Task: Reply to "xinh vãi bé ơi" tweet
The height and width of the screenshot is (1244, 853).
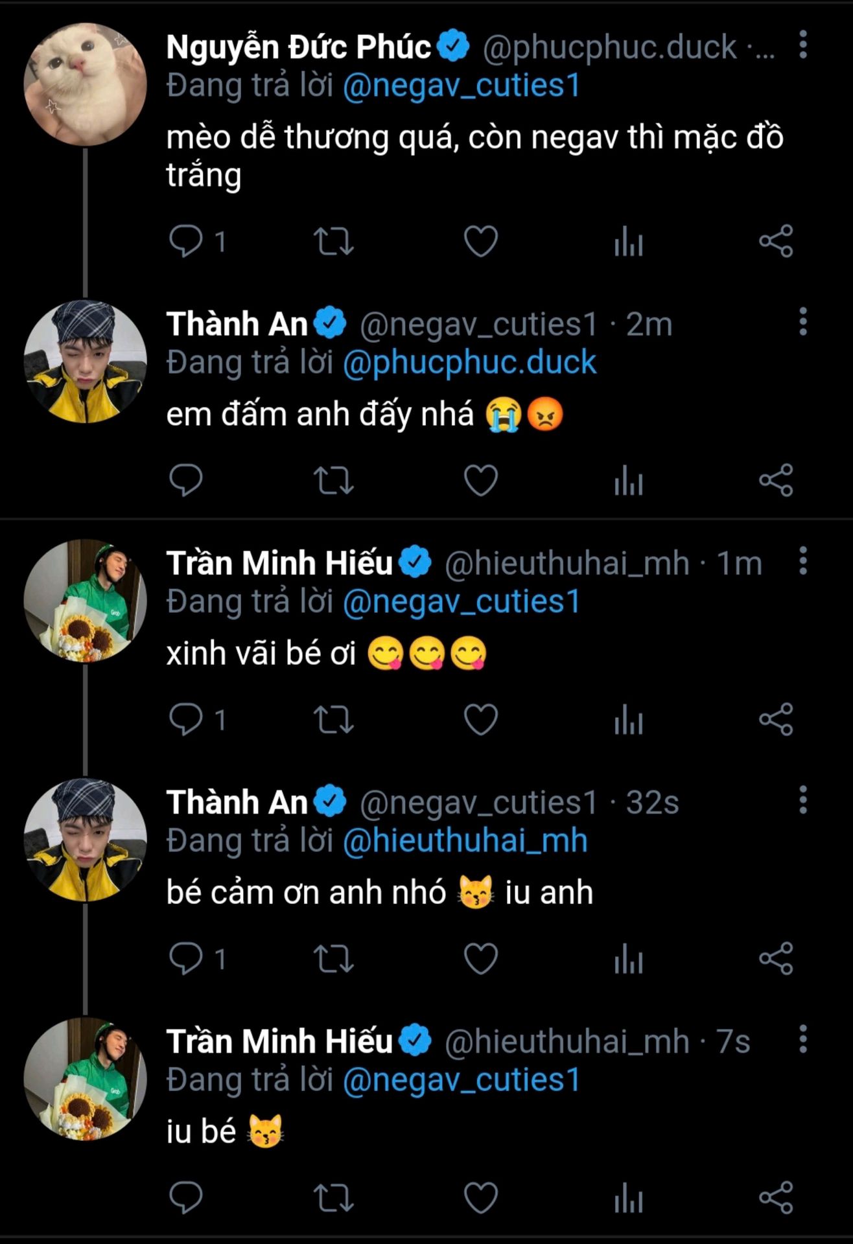Action: click(x=186, y=720)
